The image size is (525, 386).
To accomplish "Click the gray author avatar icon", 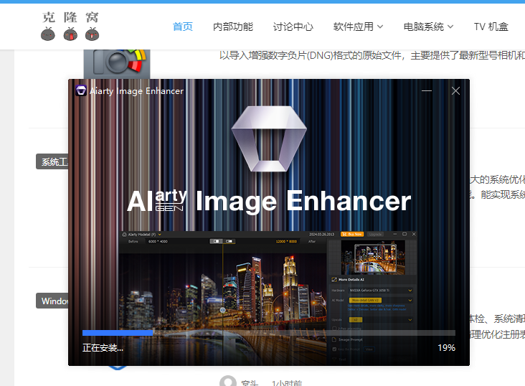I will click(228, 382).
